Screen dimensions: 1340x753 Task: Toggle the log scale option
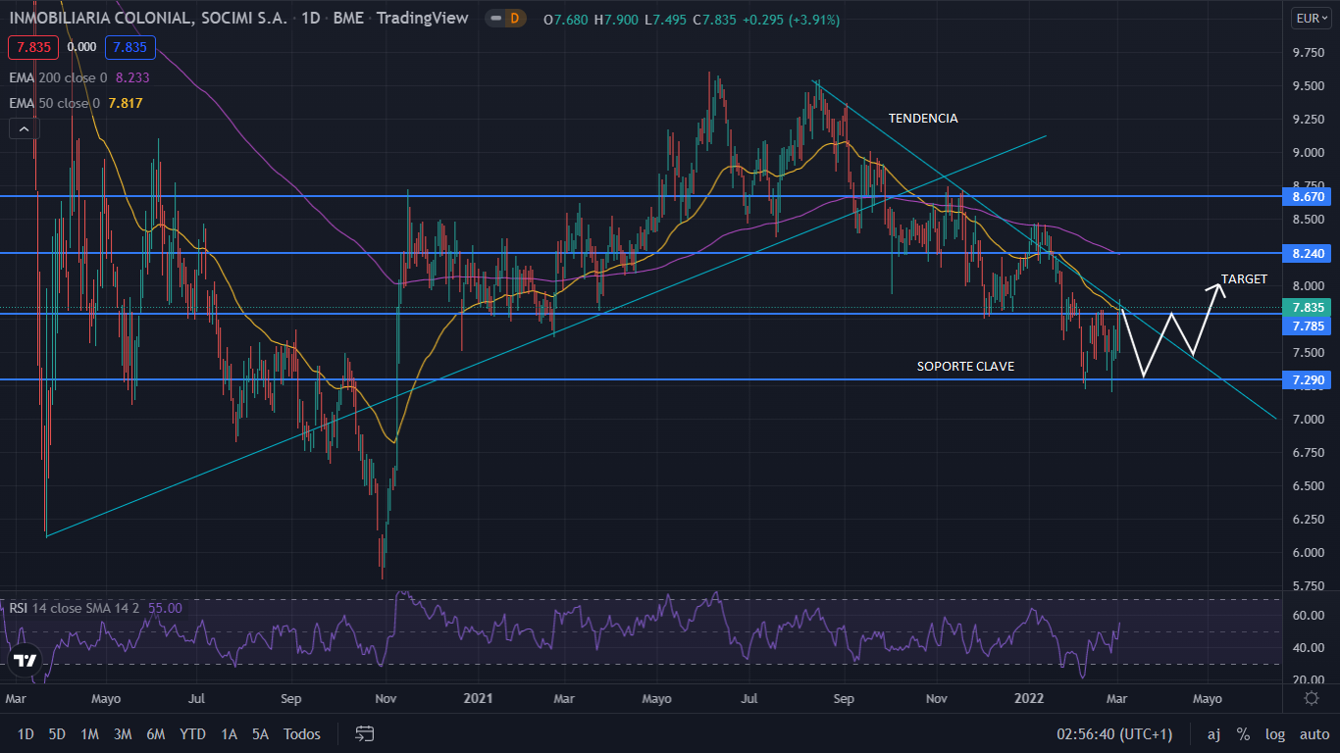point(1275,733)
